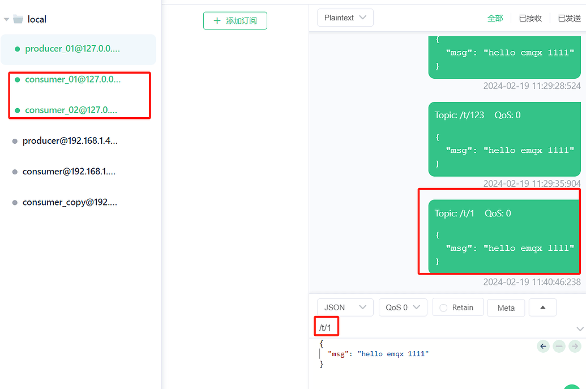Select connection consumer_01@127.0.0
The image size is (586, 389).
point(72,79)
